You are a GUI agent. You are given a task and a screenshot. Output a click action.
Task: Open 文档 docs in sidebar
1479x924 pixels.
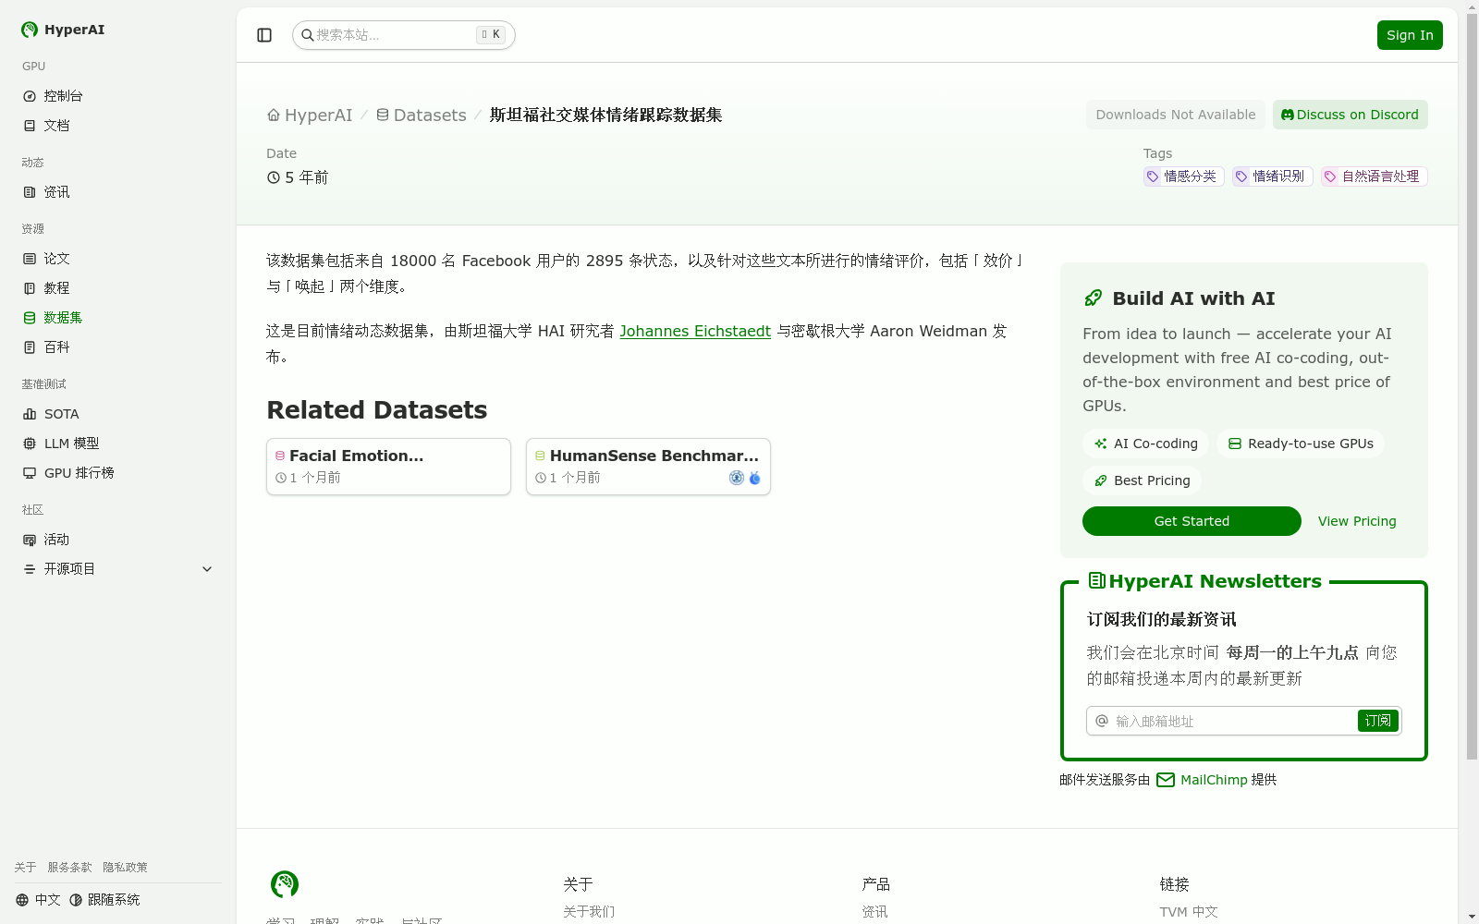(118, 126)
